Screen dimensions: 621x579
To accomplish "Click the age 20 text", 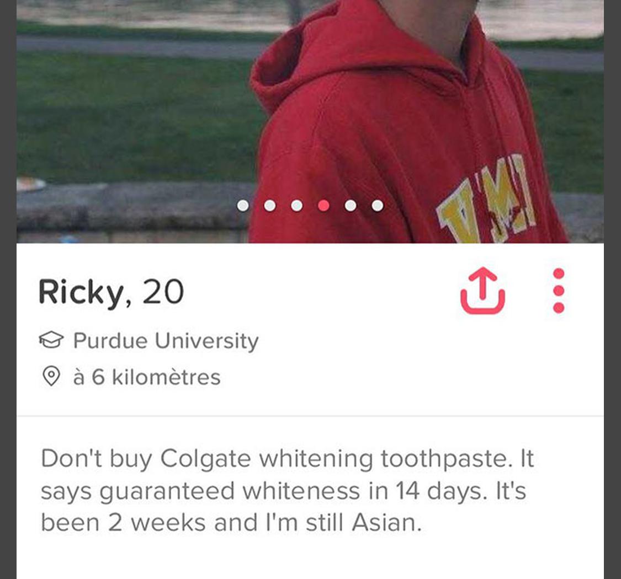I will 163,292.
